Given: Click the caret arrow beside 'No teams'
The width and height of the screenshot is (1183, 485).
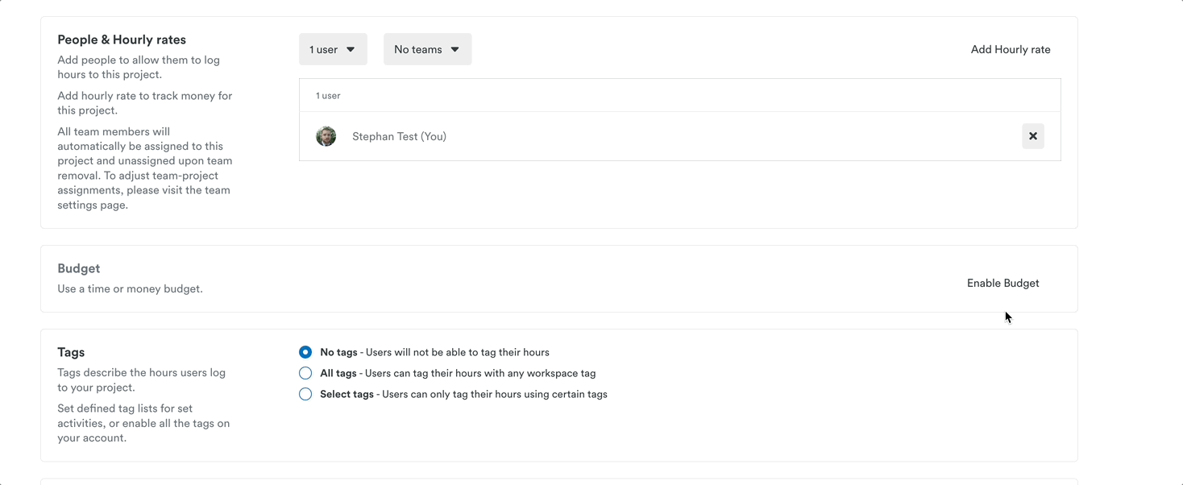Looking at the screenshot, I should pyautogui.click(x=455, y=49).
